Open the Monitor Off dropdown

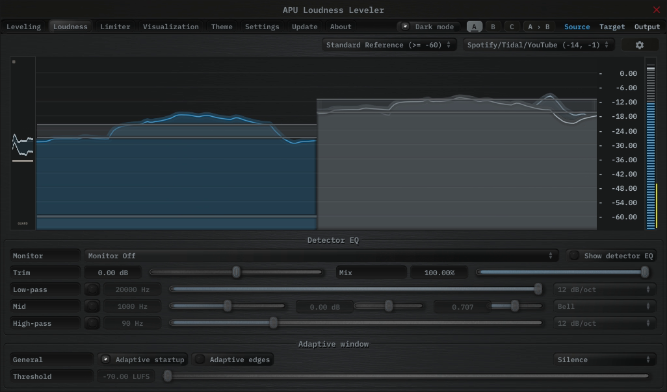[320, 256]
